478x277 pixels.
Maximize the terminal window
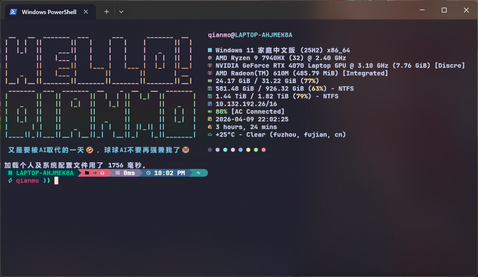(444, 10)
